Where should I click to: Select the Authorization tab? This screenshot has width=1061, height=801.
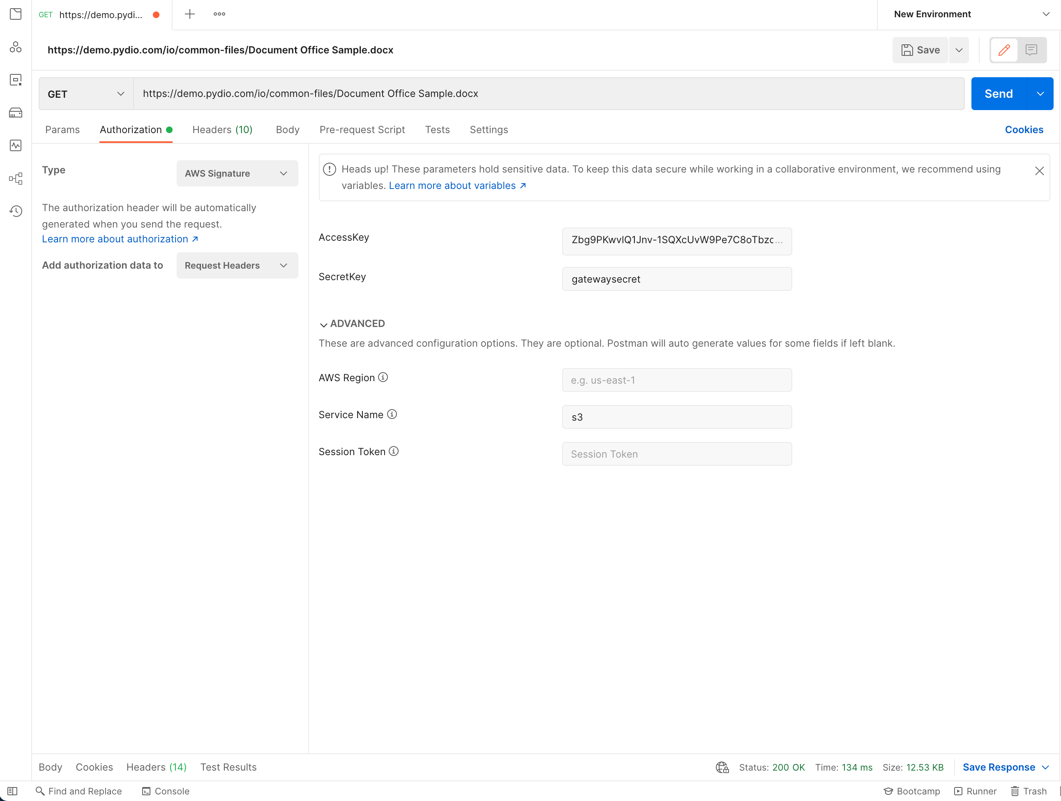point(136,129)
